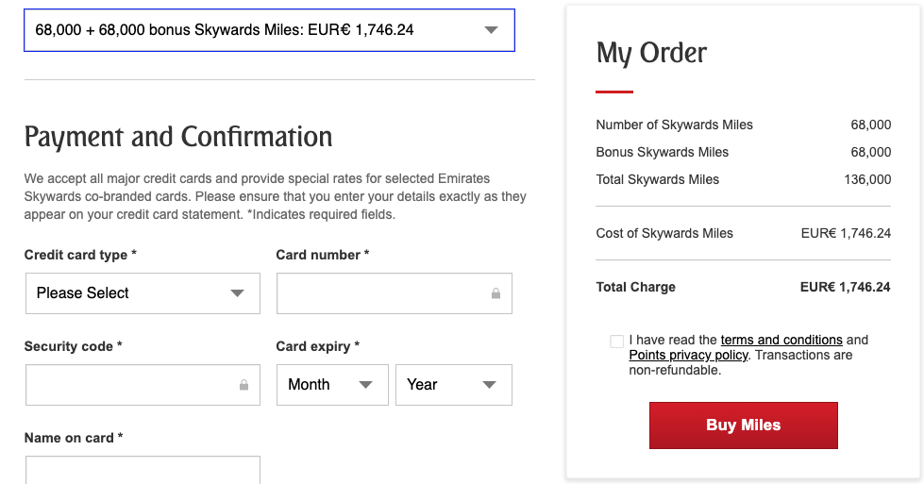The height and width of the screenshot is (484, 924).
Task: Click the lock icon in Card number field
Action: pyautogui.click(x=496, y=293)
